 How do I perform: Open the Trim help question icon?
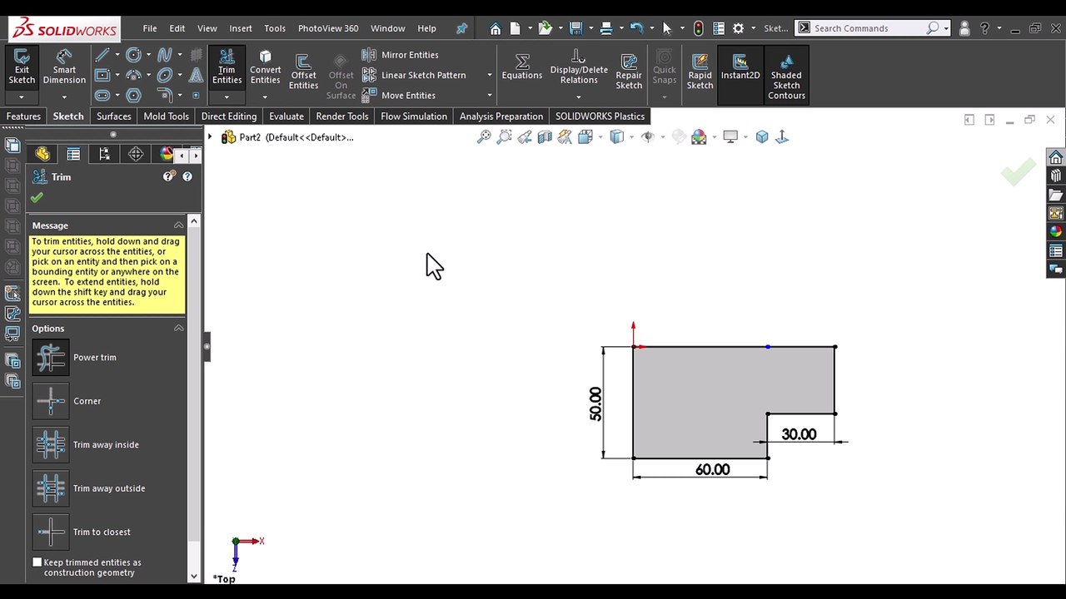pyautogui.click(x=187, y=176)
